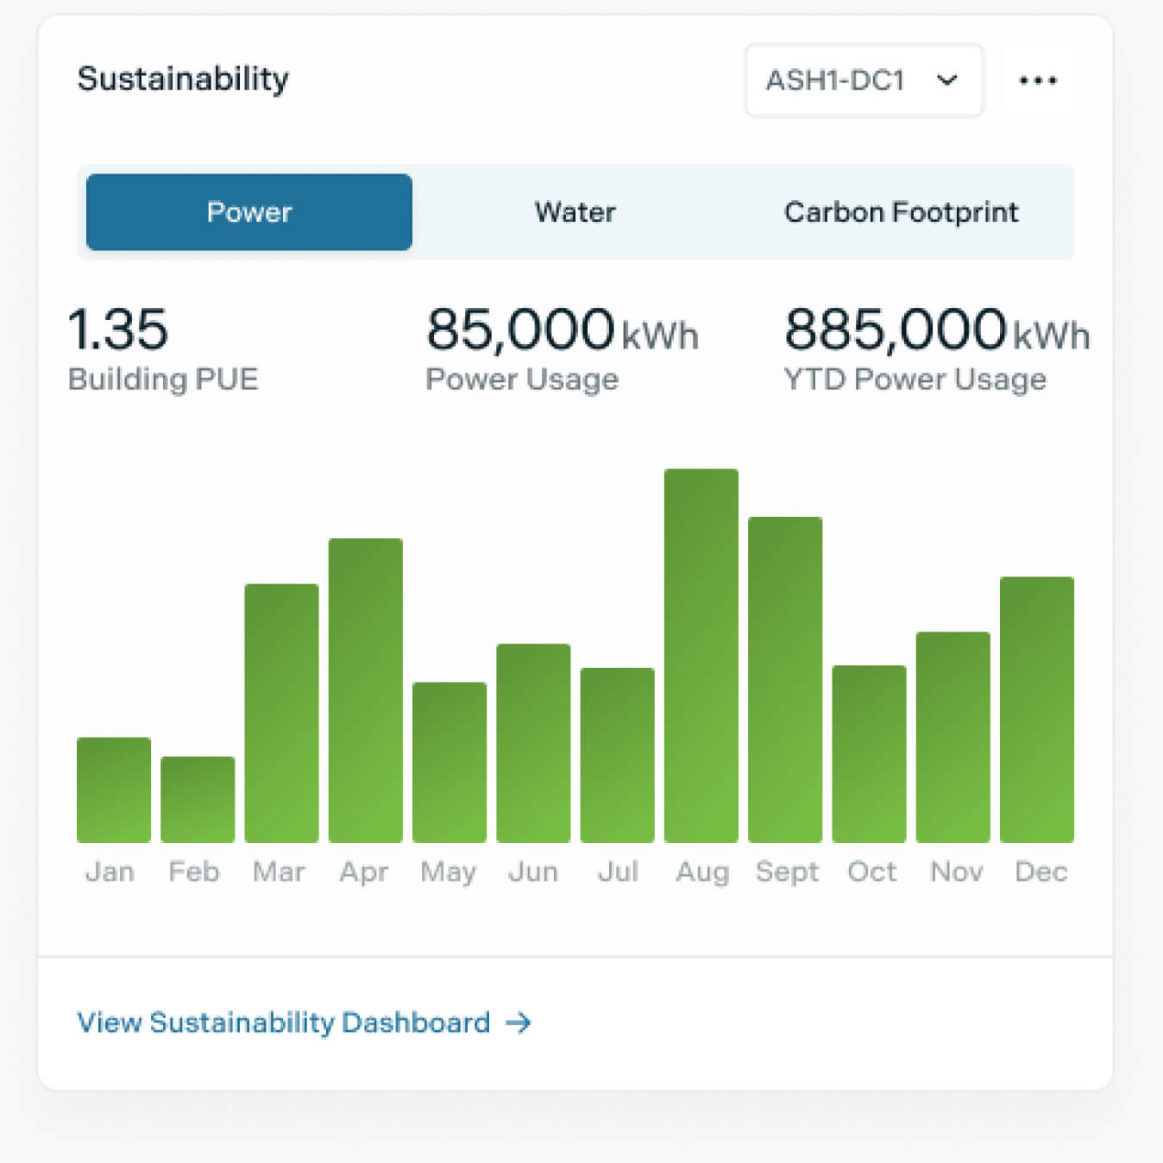1163x1163 pixels.
Task: Open the View Sustainability Dashboard link
Action: click(x=284, y=1022)
